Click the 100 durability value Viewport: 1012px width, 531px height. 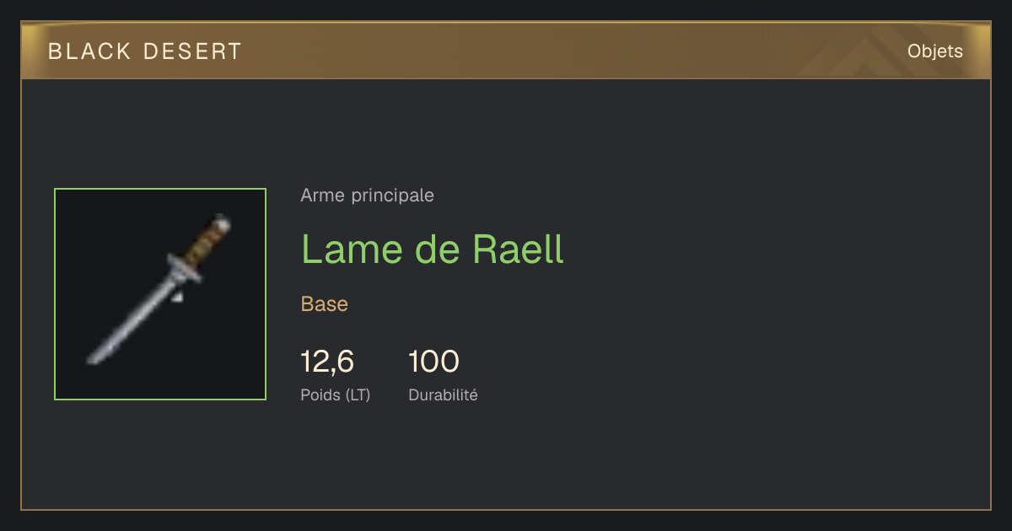433,362
